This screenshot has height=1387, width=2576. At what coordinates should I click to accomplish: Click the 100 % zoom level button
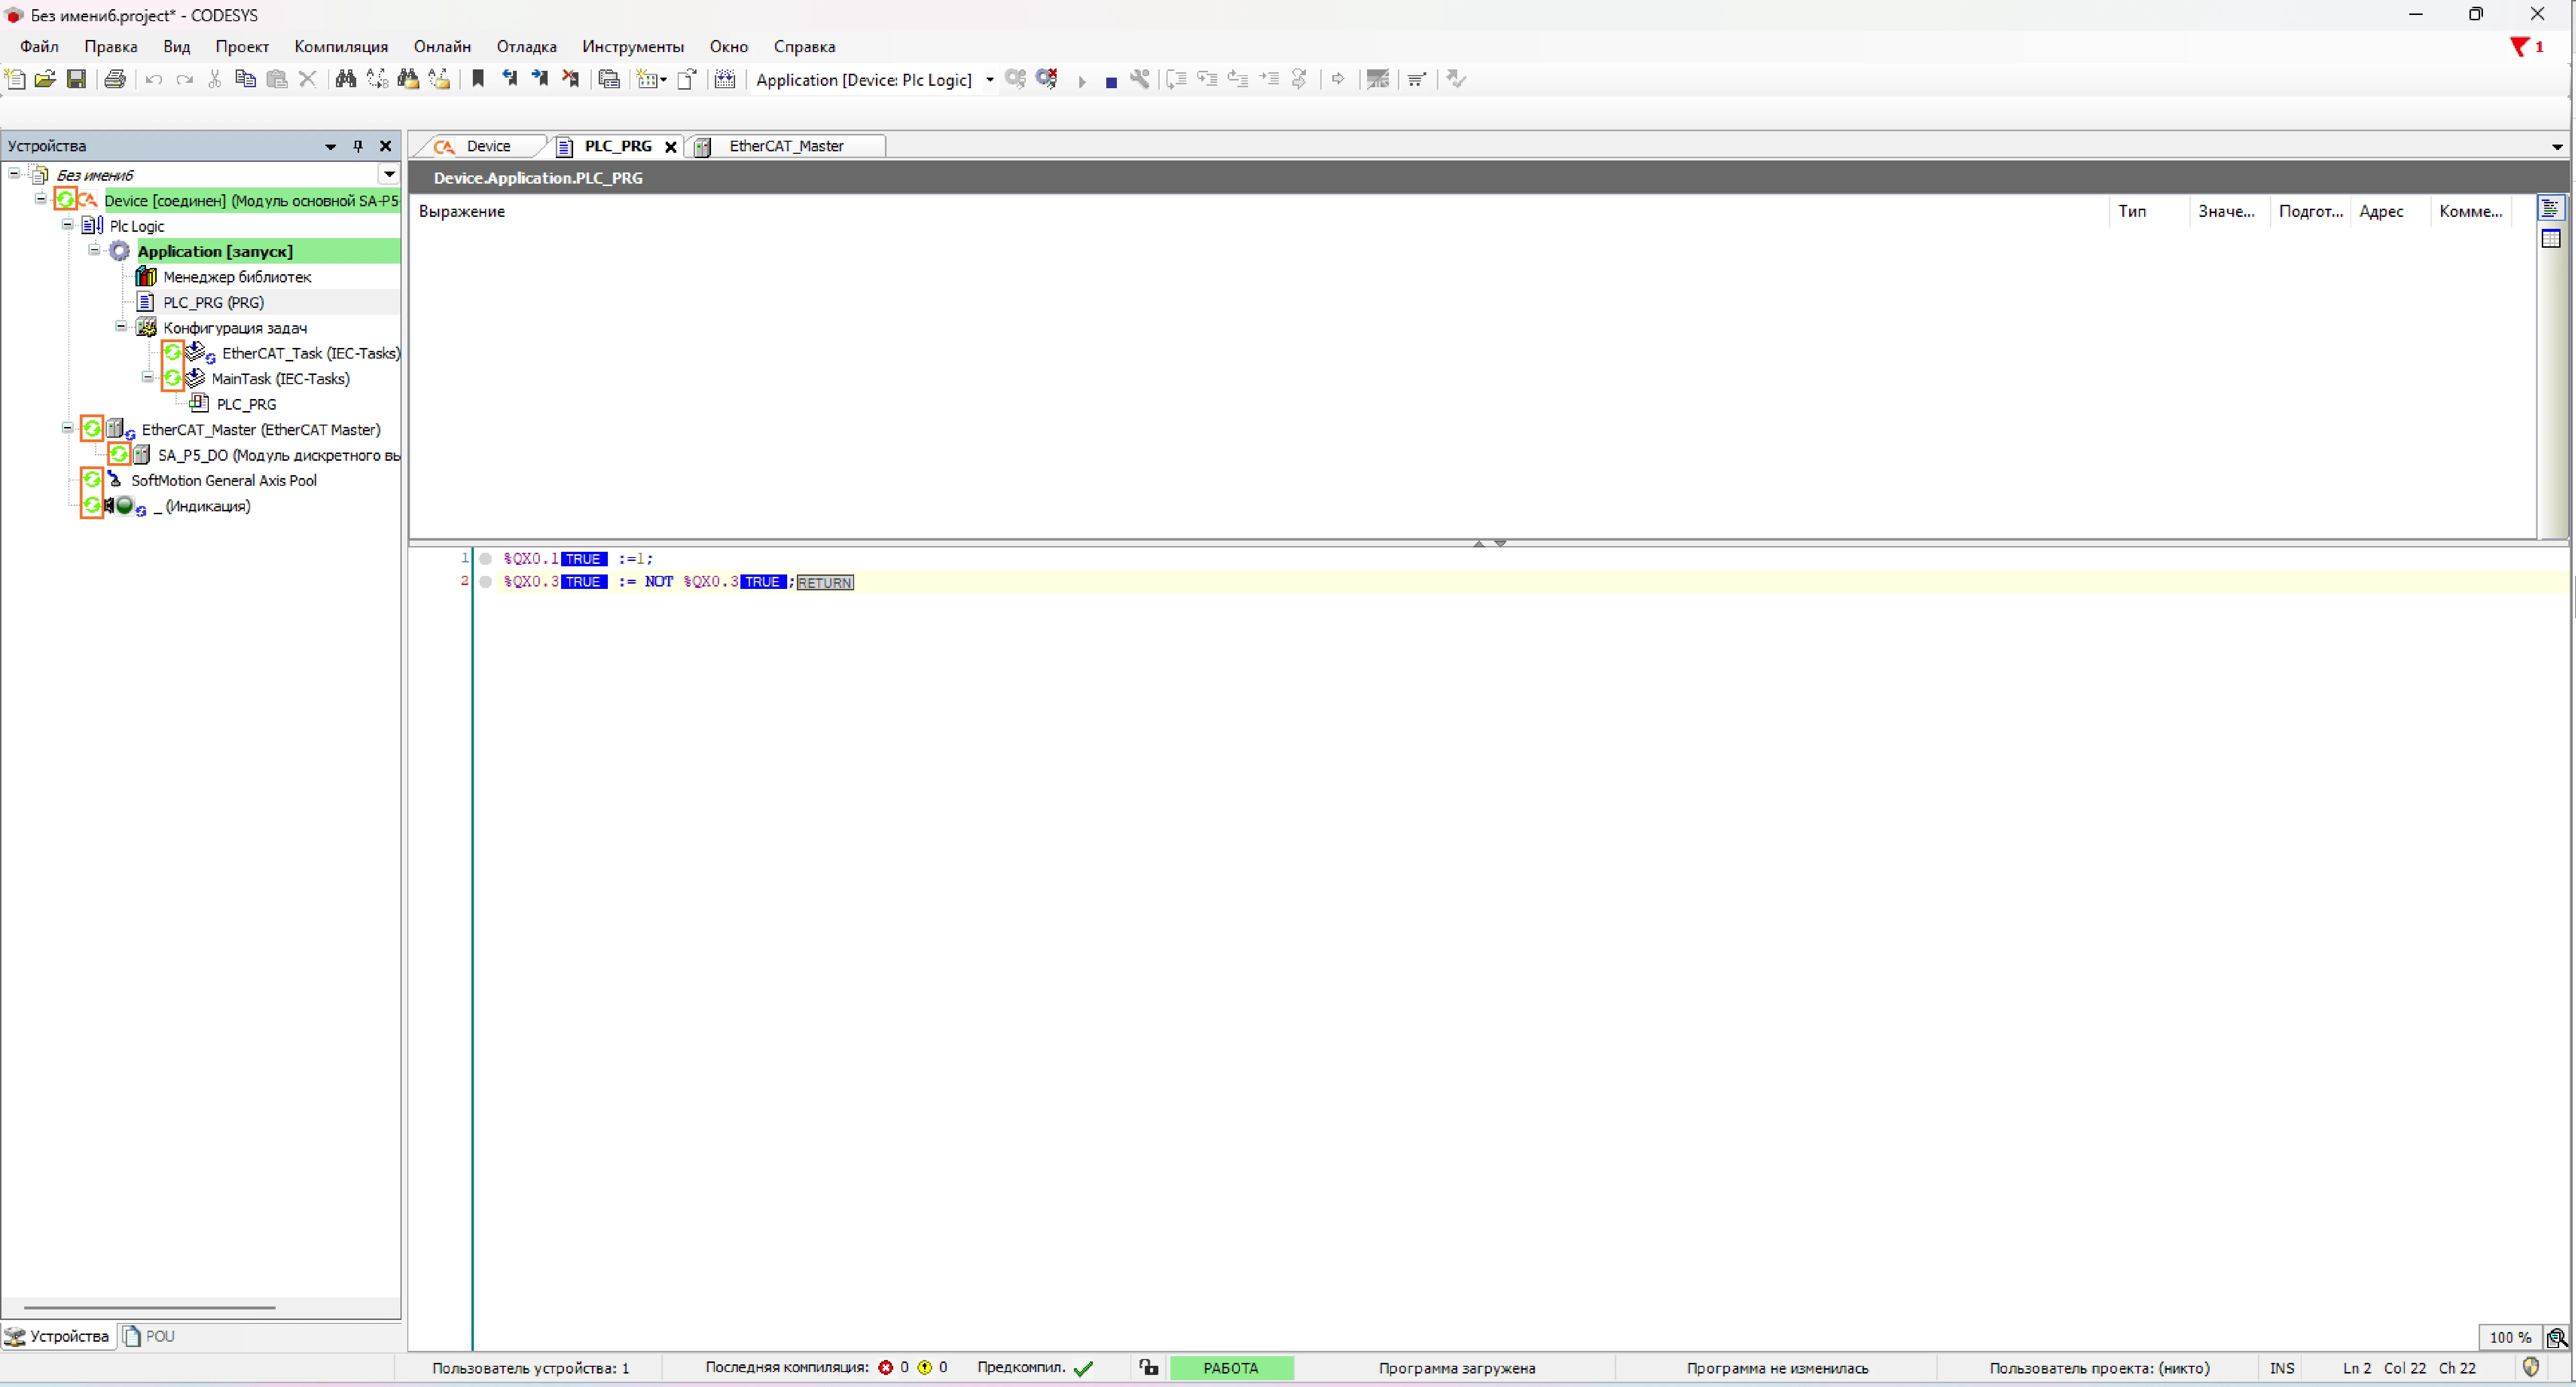tap(2510, 1337)
